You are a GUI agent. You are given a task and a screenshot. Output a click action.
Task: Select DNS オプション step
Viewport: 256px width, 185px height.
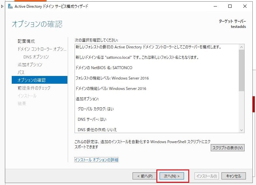coord(36,57)
